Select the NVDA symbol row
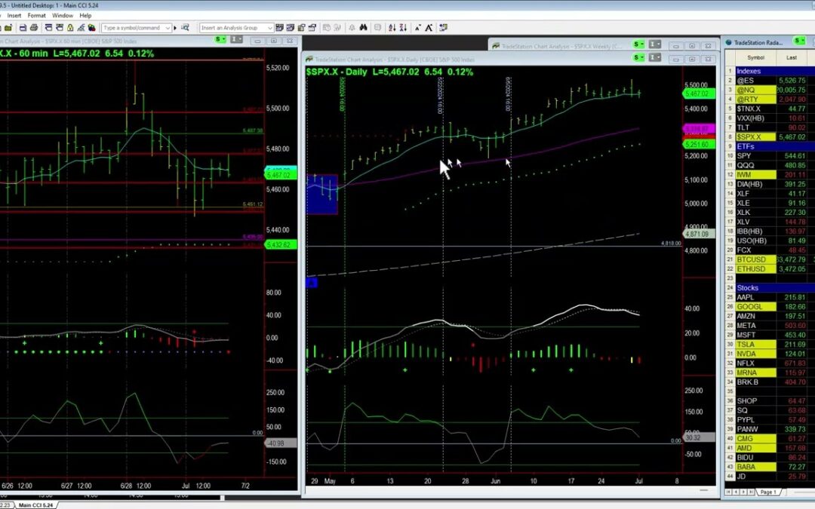This screenshot has width=815, height=509. pos(770,354)
